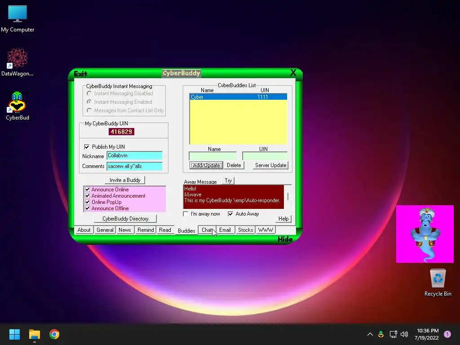Click the blue genie character
460x345 pixels.
tap(425, 234)
